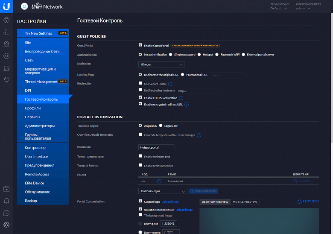This screenshot has width=333, height=234.
Task: Open the Statistics bar chart icon
Action: click(6, 32)
